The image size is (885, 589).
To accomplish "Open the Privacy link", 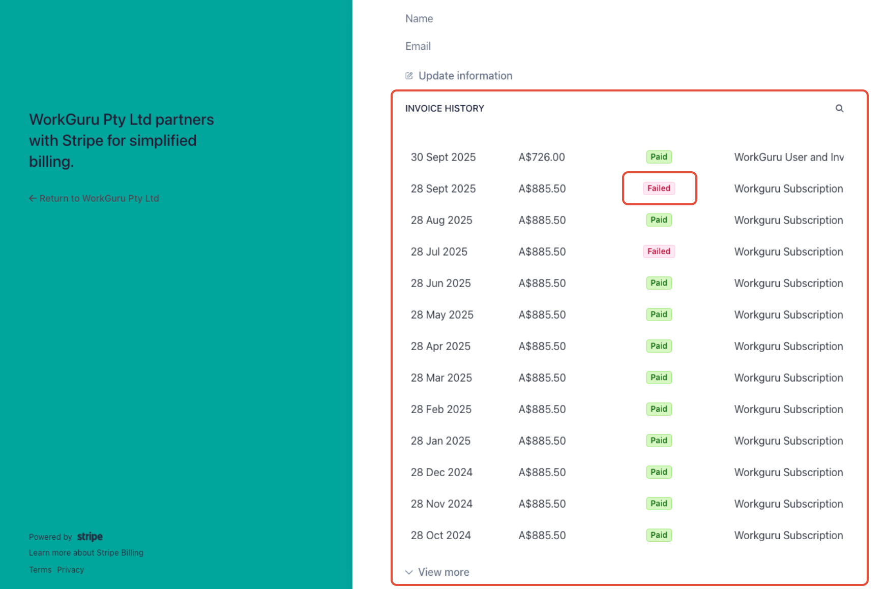I will coord(71,570).
